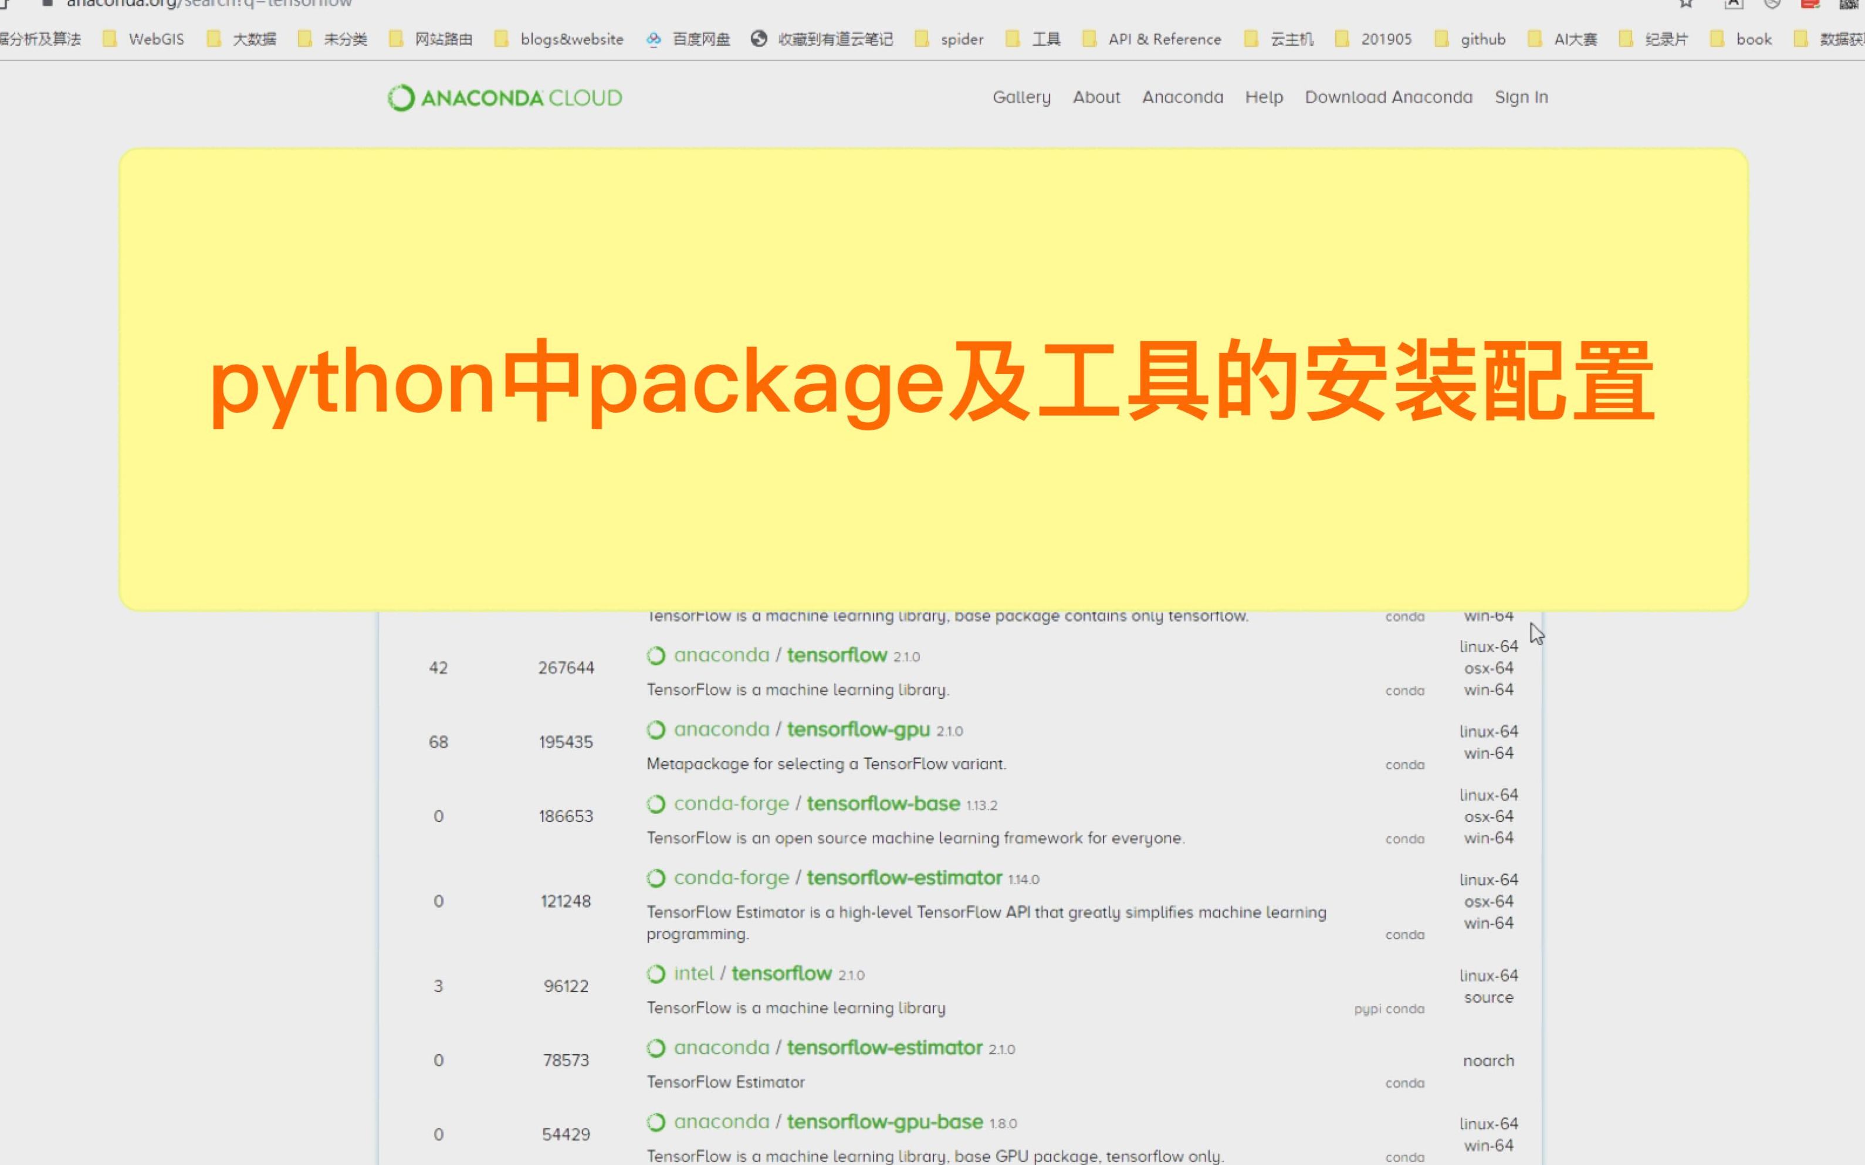Open the Anaconda nav item
This screenshot has height=1165, width=1865.
pyautogui.click(x=1183, y=97)
